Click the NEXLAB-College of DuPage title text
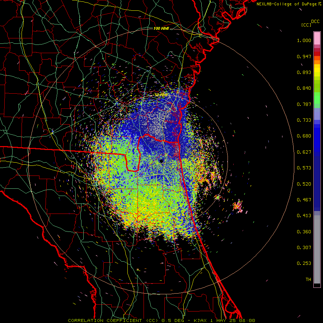323x323 pixels. coord(287,4)
